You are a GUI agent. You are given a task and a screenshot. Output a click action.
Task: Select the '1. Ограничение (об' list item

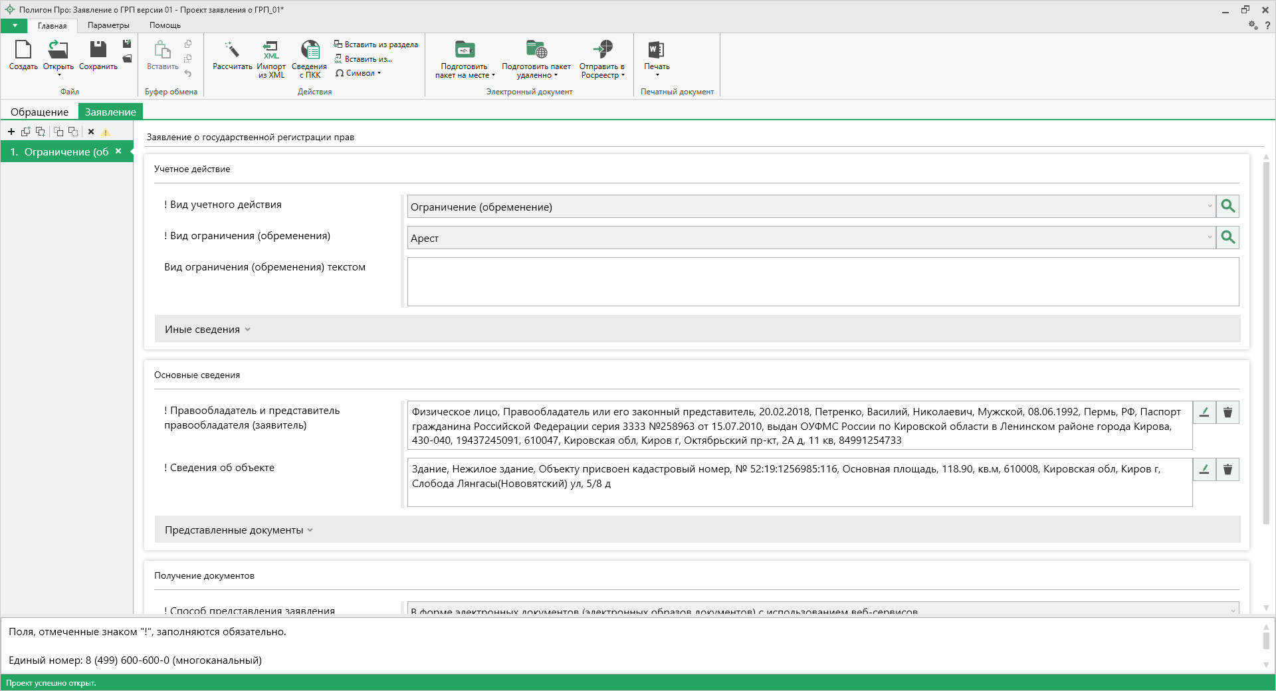tap(66, 151)
